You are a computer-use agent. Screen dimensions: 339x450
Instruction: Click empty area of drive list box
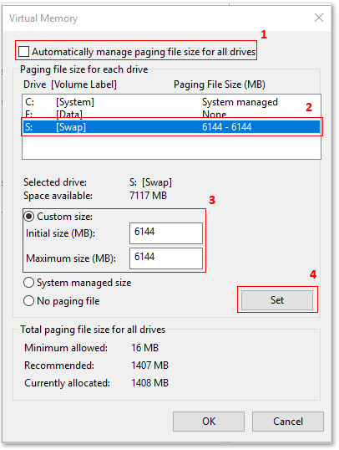[x=171, y=146]
